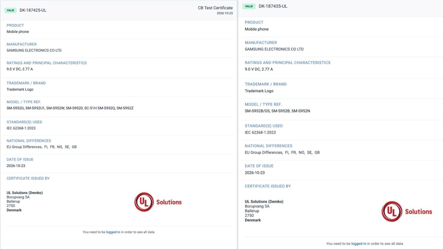Screen dimensions: 443x249
Task: Click the VALID badge beside DK-187435-UL
Action: (x=249, y=6)
